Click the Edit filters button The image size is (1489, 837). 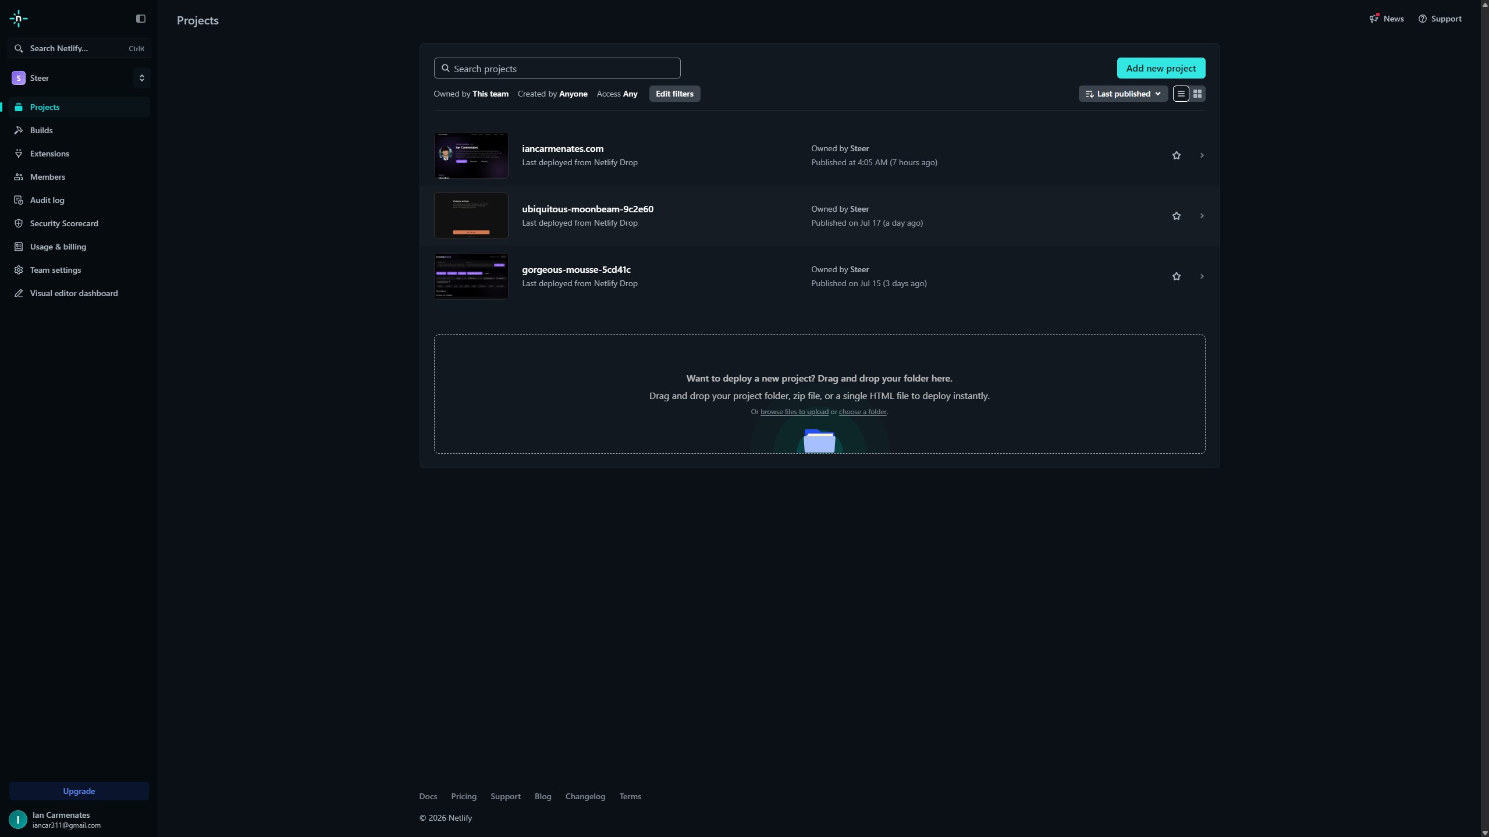674,94
